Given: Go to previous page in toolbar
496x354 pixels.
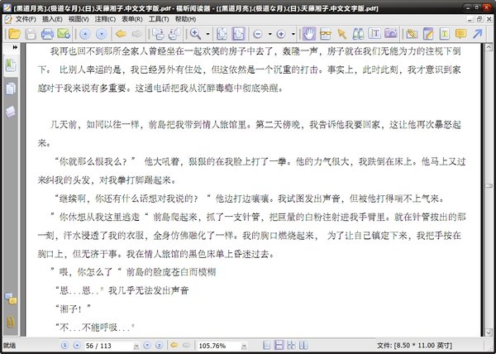Looking at the screenshot, I should click(85, 34).
